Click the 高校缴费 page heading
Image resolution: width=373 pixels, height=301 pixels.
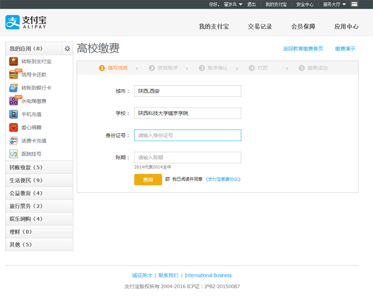coord(98,49)
